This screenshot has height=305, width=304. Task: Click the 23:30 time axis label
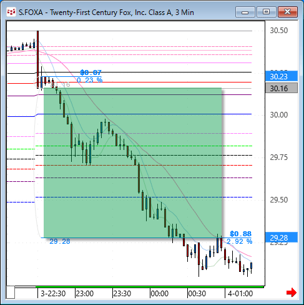[x=122, y=294]
